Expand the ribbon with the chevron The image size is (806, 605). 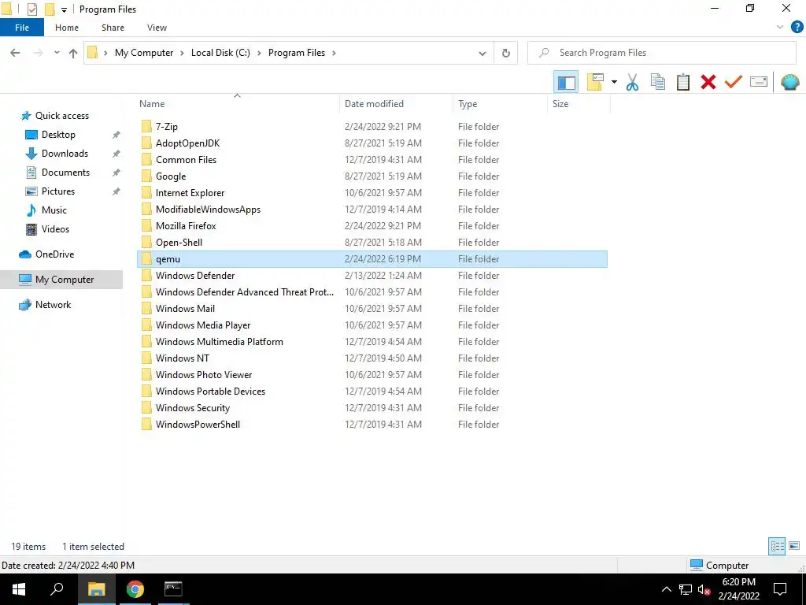[780, 28]
